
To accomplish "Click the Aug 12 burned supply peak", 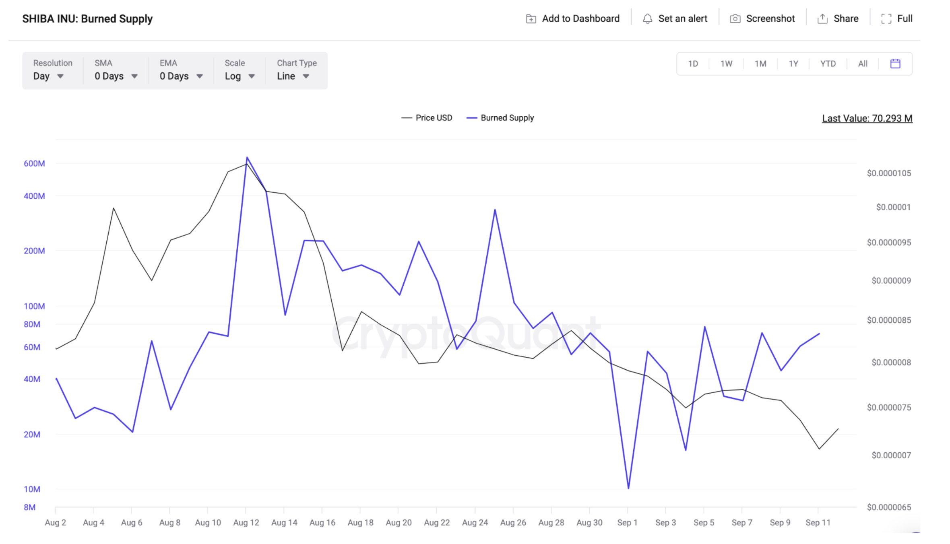I will tap(247, 158).
